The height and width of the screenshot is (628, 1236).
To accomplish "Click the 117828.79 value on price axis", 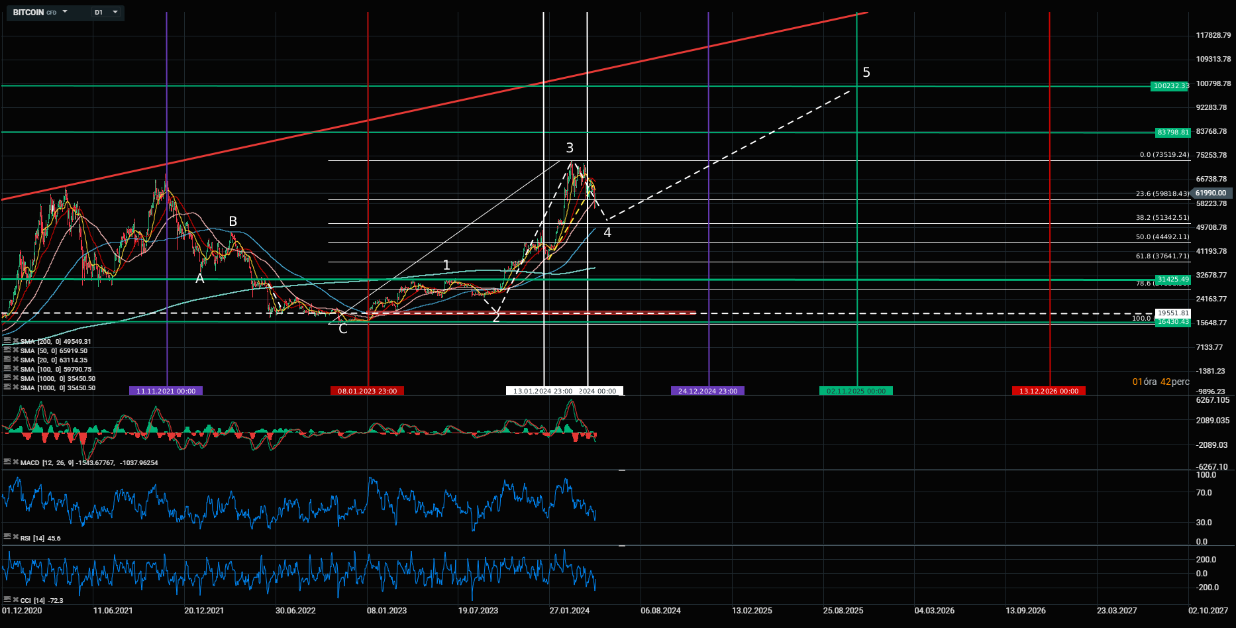I will pyautogui.click(x=1213, y=35).
